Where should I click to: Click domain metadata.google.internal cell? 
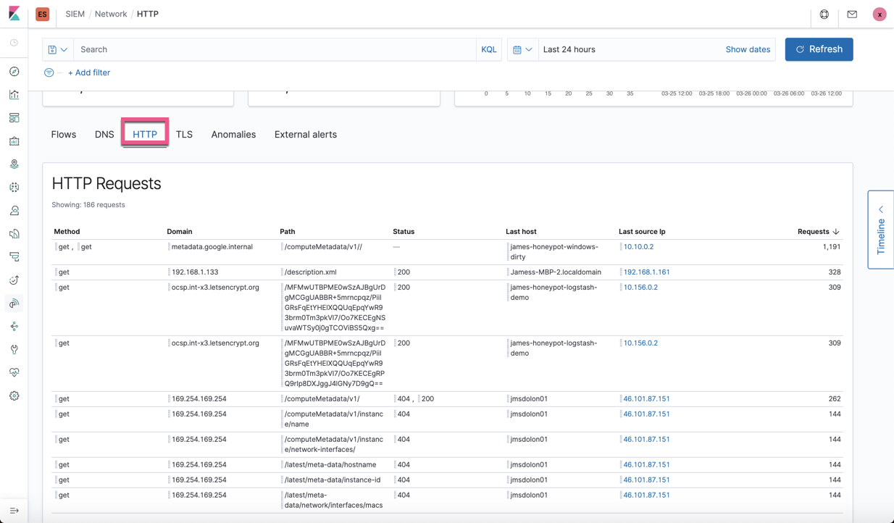(x=212, y=247)
